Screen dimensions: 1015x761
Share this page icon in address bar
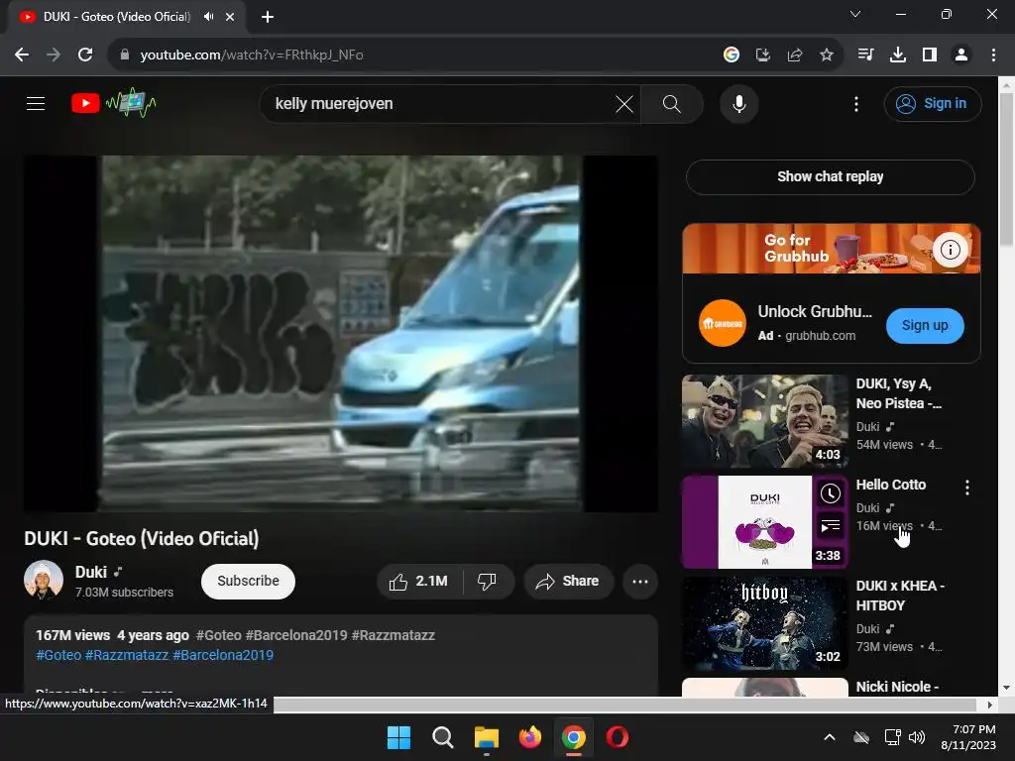pos(795,55)
